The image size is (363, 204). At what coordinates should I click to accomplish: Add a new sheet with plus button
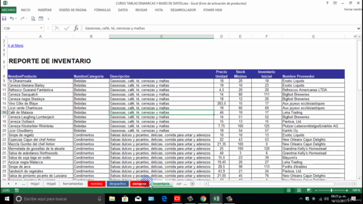pyautogui.click(x=192, y=184)
